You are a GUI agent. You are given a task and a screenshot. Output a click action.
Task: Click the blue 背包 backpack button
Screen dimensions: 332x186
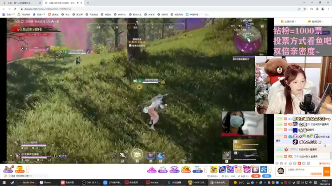coord(266,176)
